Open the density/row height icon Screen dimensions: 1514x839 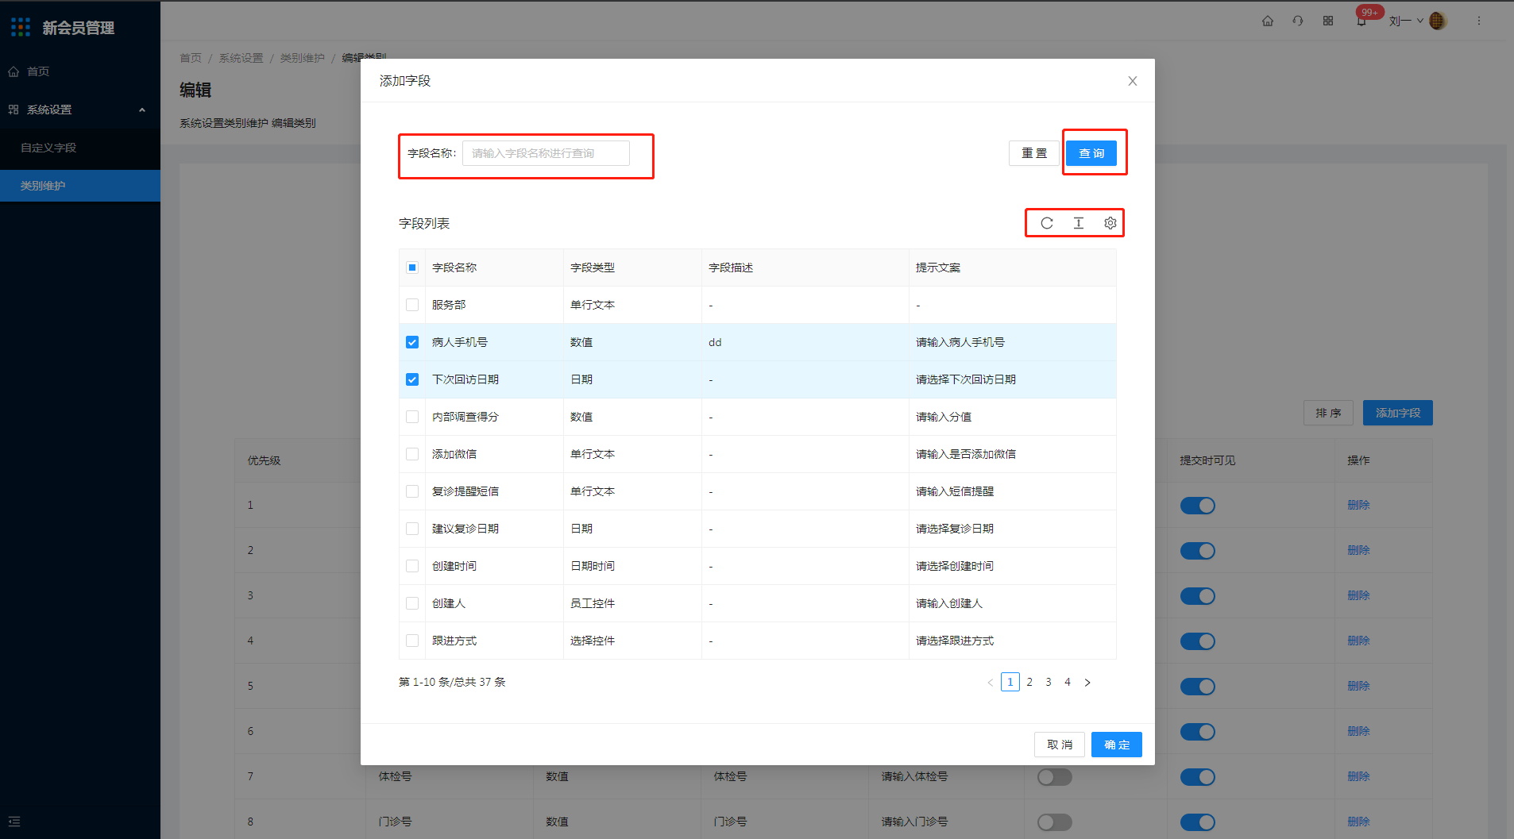(1079, 223)
